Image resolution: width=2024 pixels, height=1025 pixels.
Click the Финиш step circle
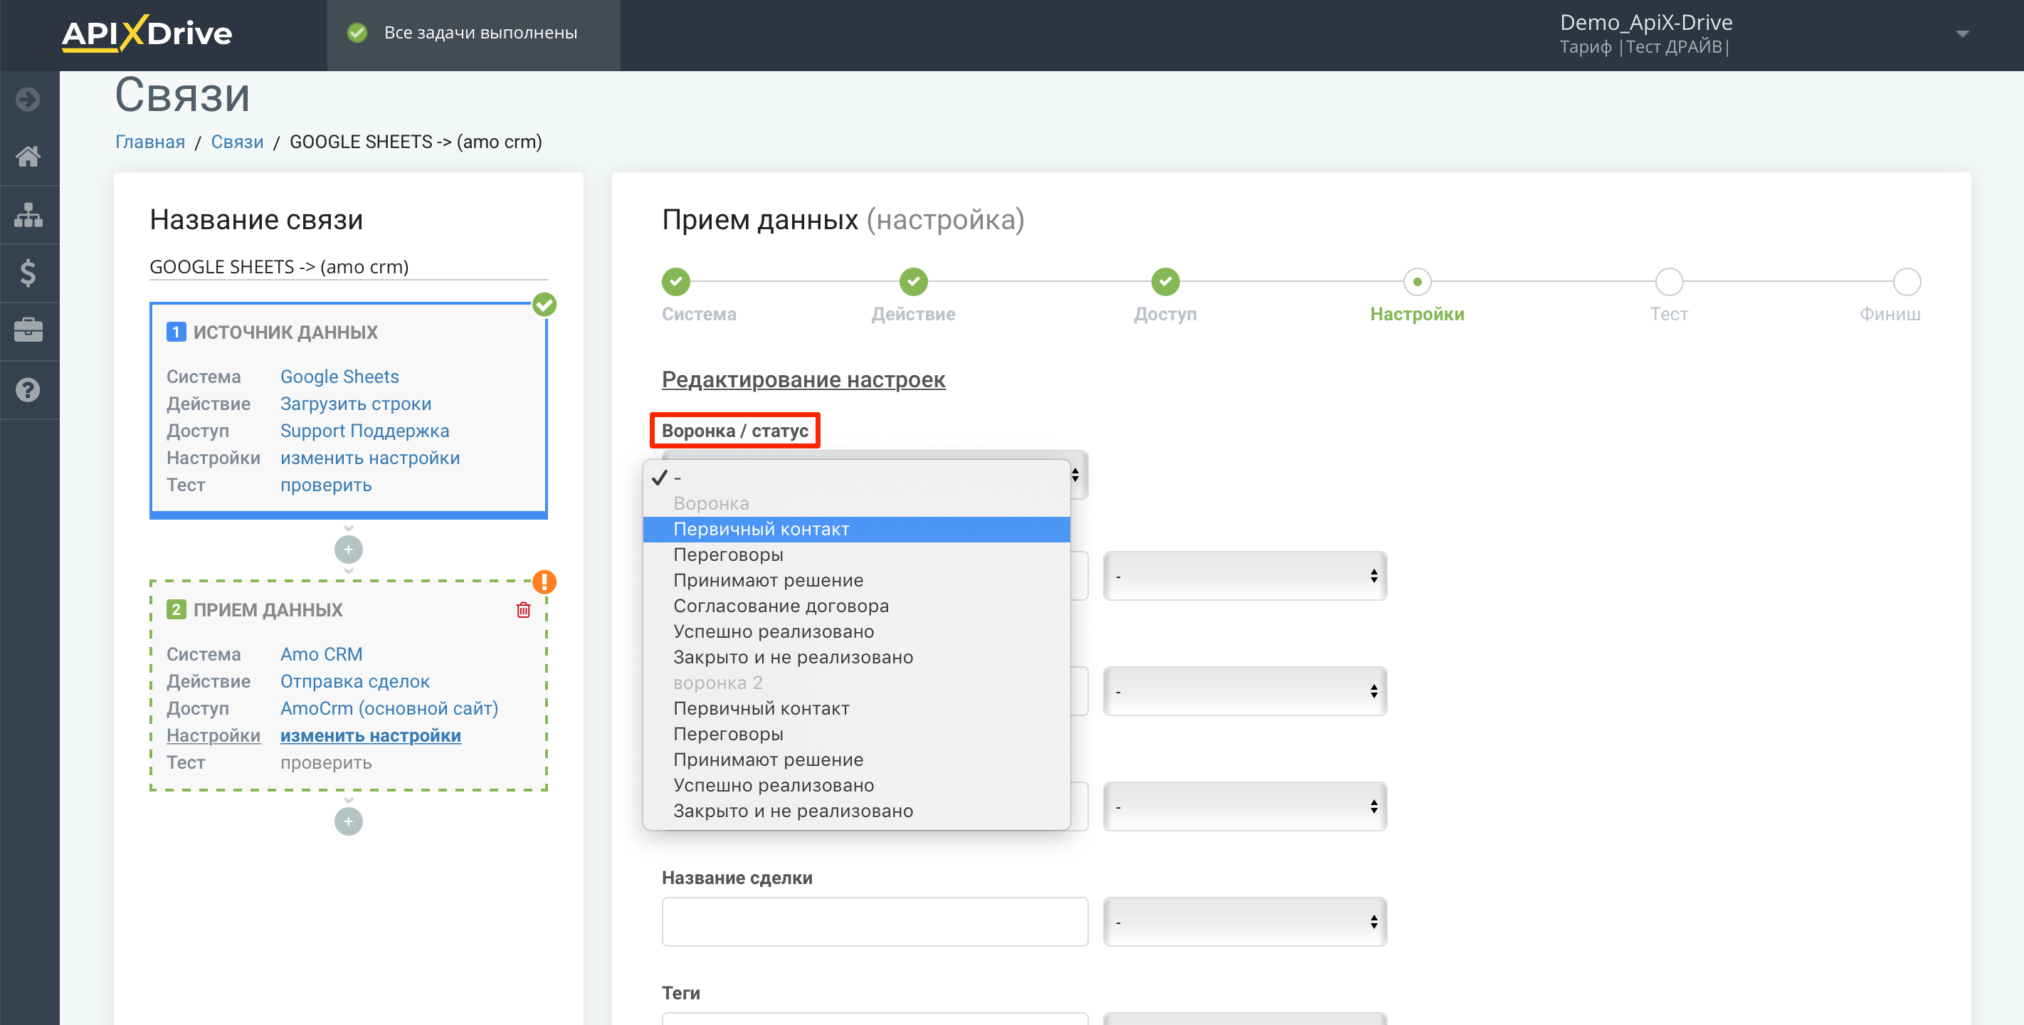point(1907,281)
